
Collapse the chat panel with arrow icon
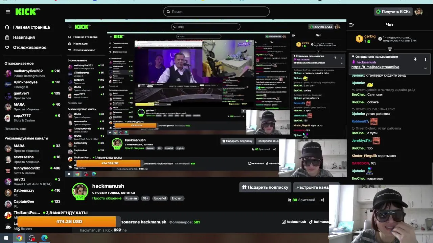(351, 25)
